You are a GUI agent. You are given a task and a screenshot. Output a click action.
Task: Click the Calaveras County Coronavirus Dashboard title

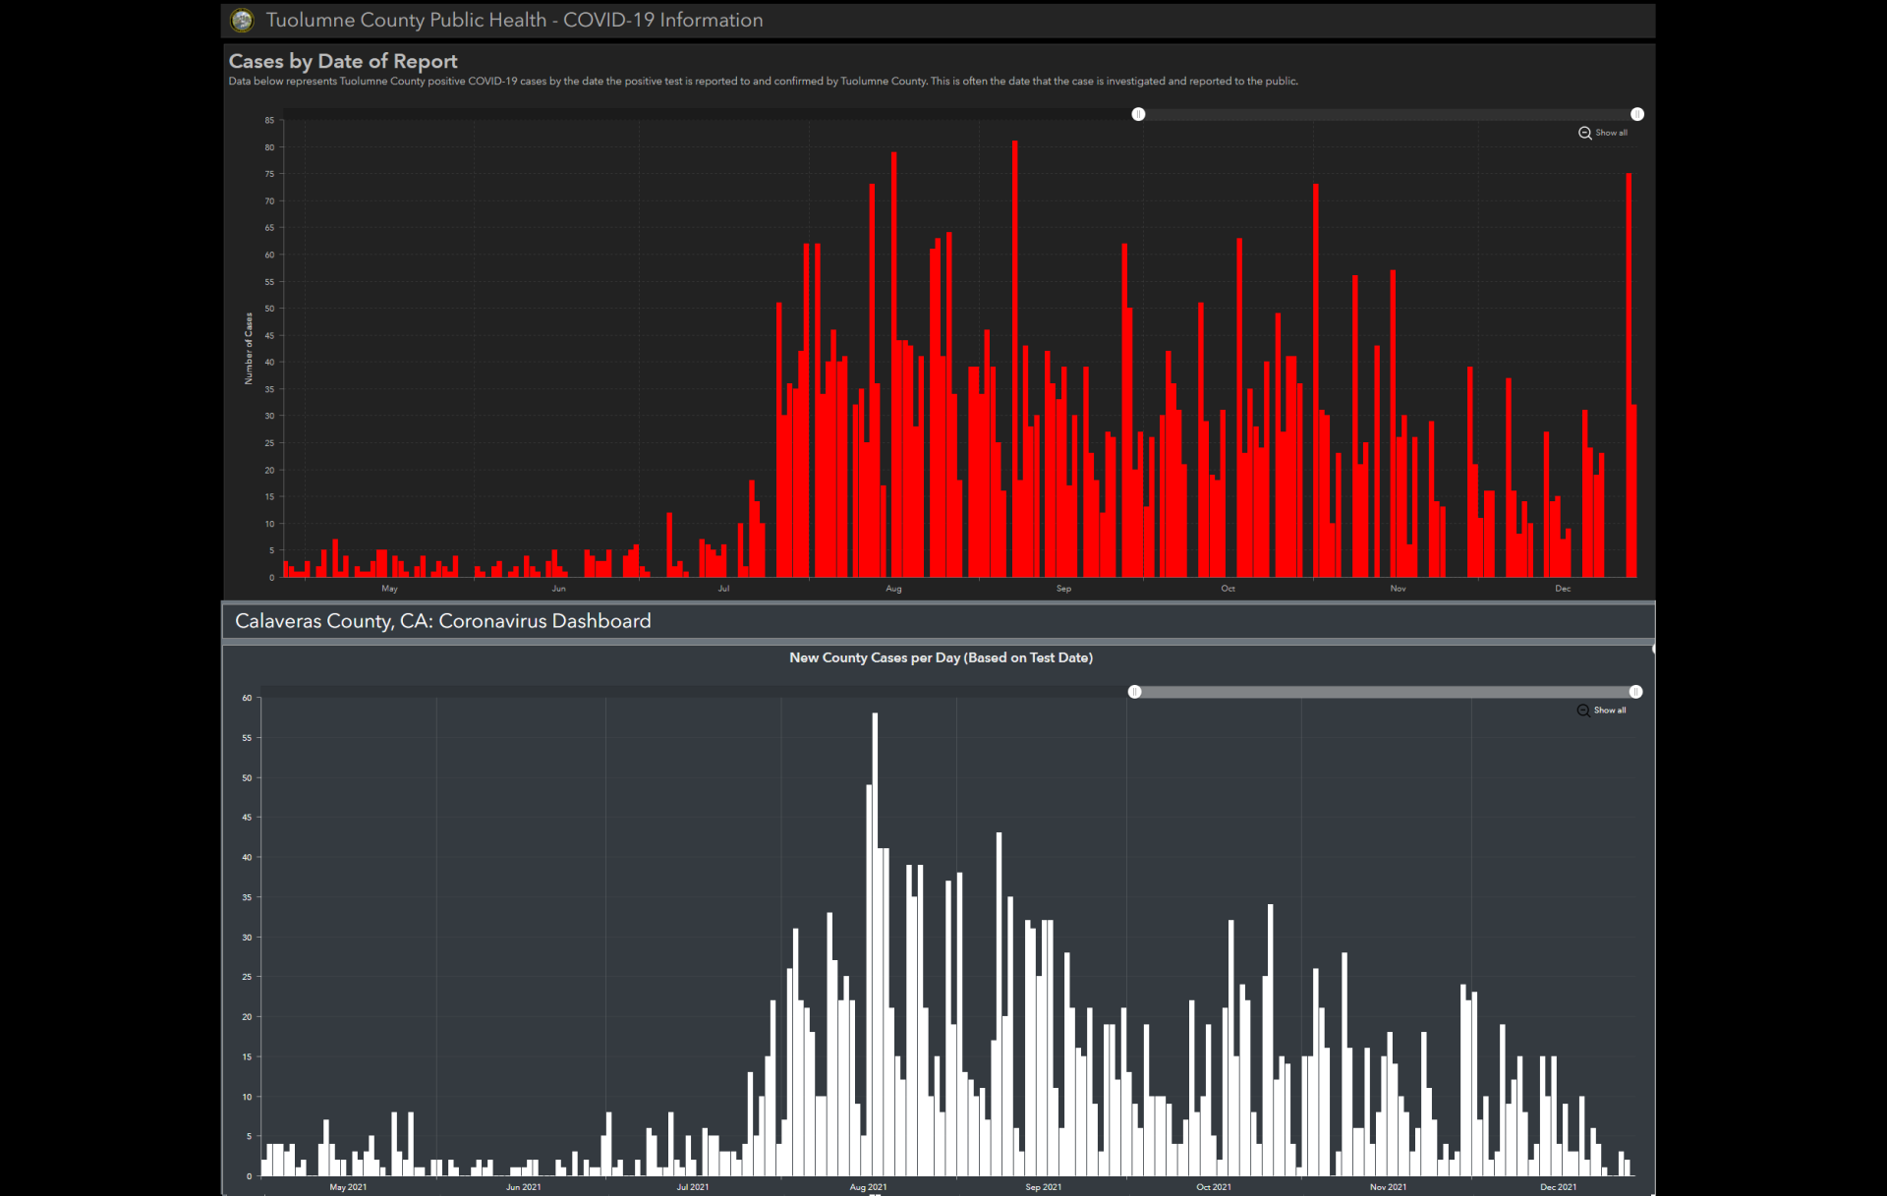442,621
